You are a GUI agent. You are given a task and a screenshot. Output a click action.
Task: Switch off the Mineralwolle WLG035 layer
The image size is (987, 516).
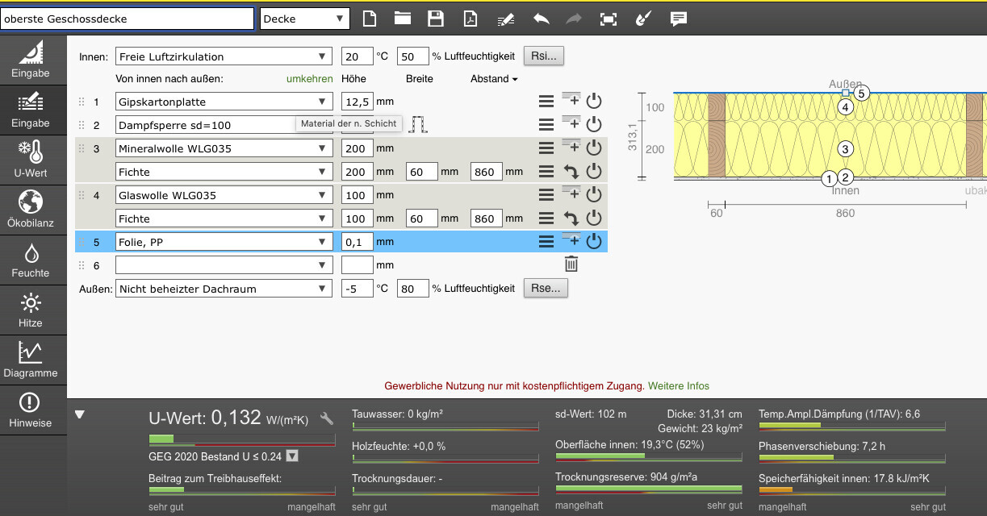pos(594,148)
